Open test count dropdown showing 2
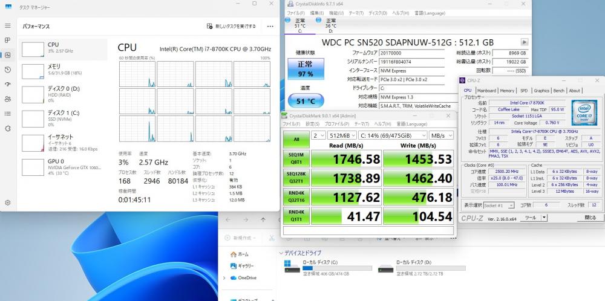605x301 pixels. tap(318, 135)
